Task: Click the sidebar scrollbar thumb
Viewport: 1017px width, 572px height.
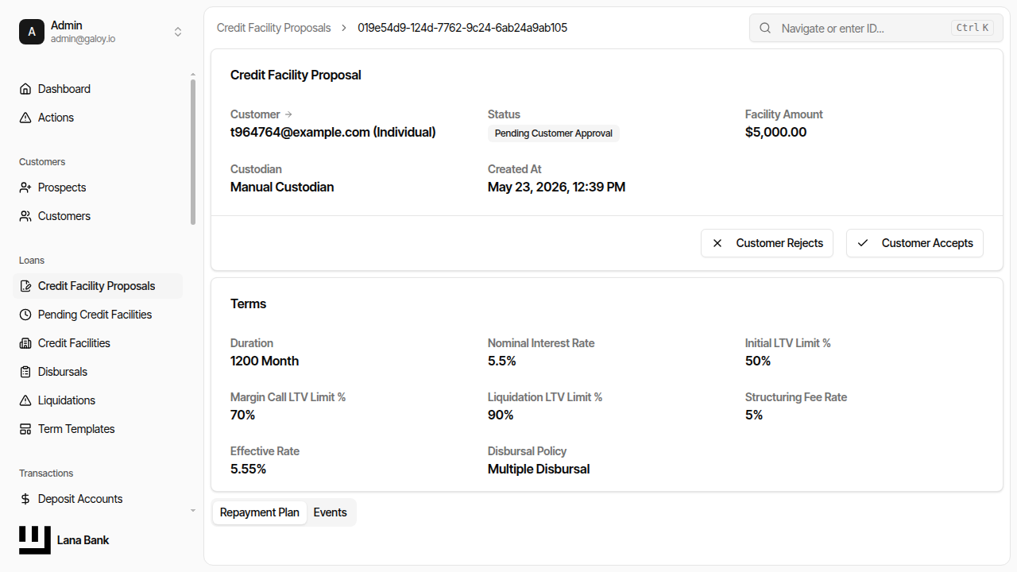Action: tap(193, 151)
